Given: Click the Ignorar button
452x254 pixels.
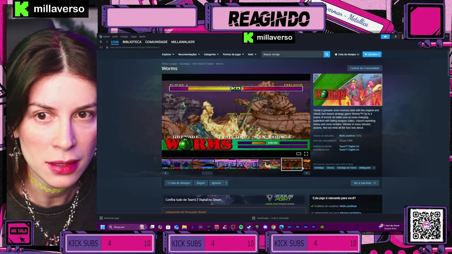Looking at the screenshot, I should 216,183.
